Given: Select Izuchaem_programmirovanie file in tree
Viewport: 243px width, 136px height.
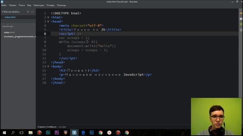Looking at the screenshot, I should tap(20, 37).
